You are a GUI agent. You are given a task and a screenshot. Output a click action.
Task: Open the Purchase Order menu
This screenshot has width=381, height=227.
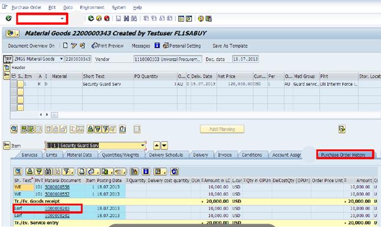[x=26, y=8]
